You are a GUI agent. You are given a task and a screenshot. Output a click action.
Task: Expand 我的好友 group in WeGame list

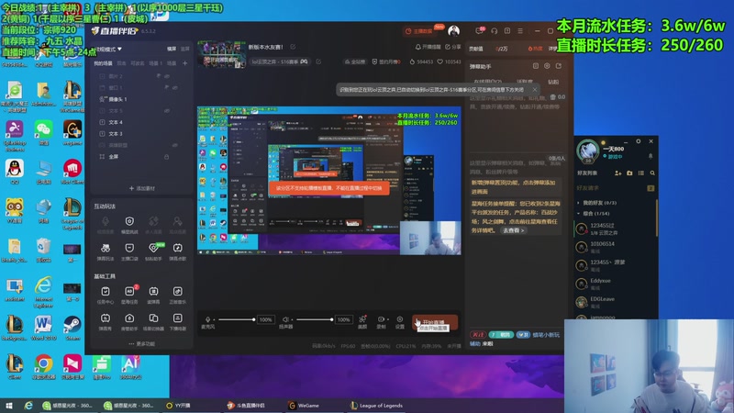(x=579, y=203)
